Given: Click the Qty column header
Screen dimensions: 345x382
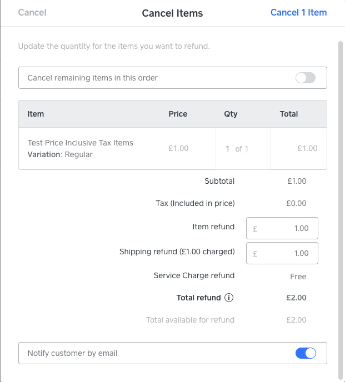Looking at the screenshot, I should 231,114.
